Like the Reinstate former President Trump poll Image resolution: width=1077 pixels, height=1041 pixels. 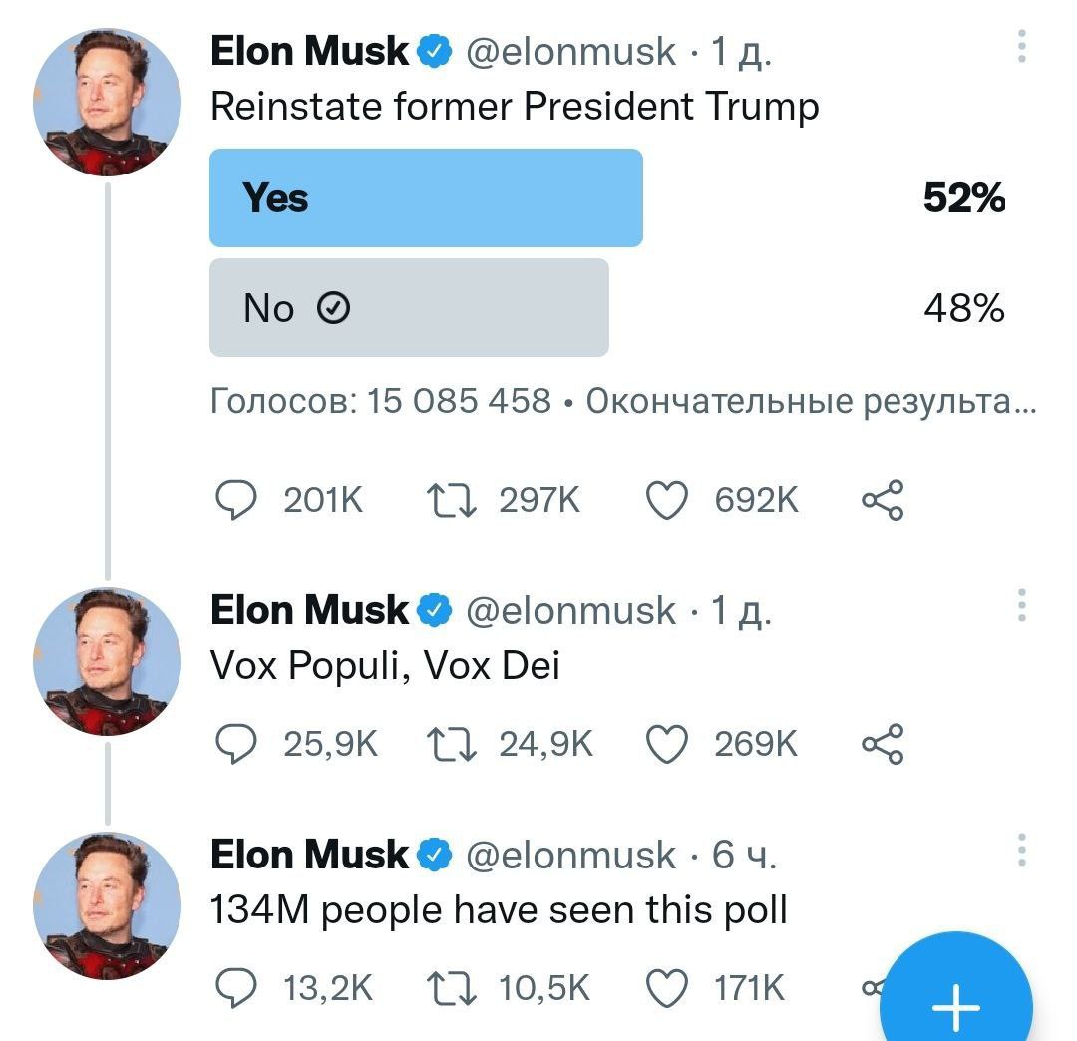[x=667, y=499]
